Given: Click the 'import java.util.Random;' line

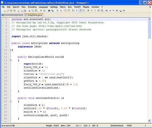Looking at the screenshot, I should point(30,36).
